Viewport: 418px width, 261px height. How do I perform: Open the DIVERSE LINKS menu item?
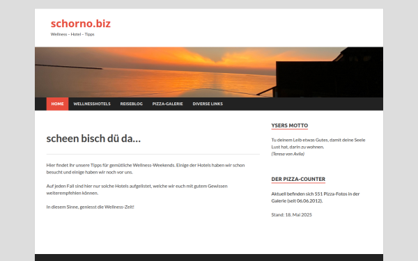[x=208, y=104]
